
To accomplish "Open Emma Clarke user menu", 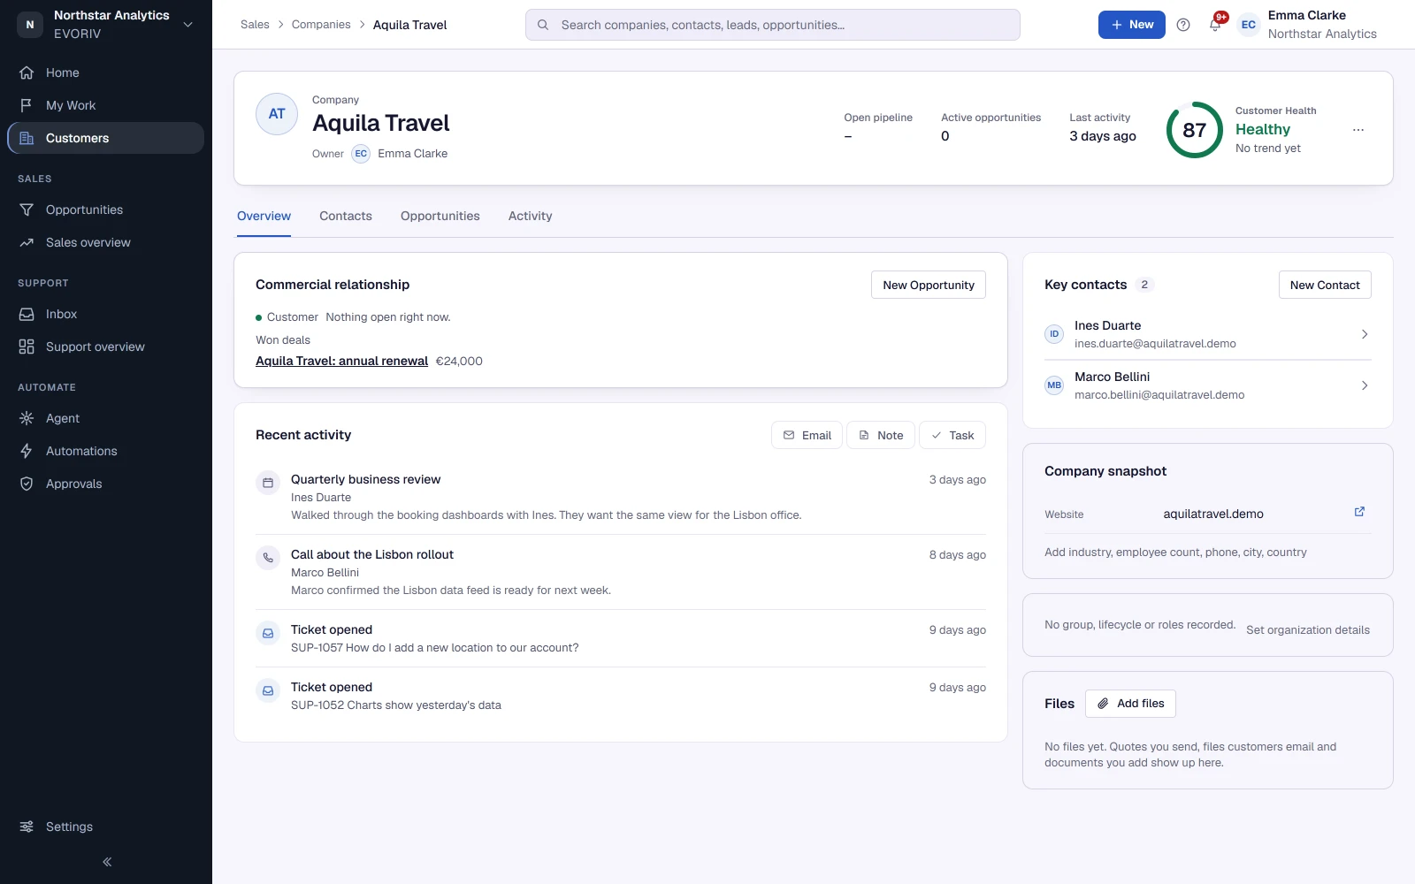I will (x=1308, y=25).
